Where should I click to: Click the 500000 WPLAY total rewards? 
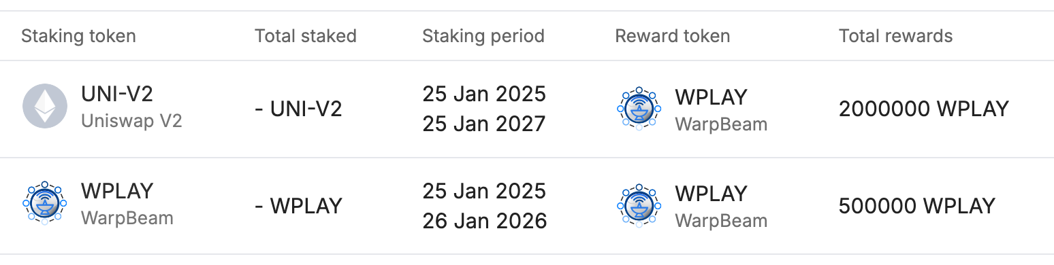click(917, 205)
